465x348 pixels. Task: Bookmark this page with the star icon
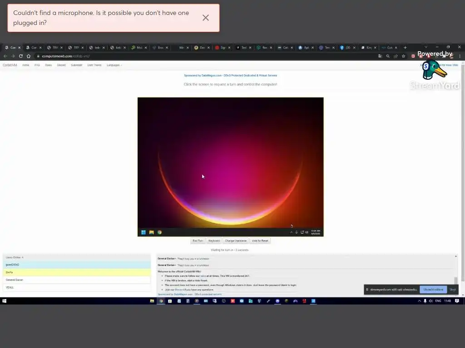(403, 56)
